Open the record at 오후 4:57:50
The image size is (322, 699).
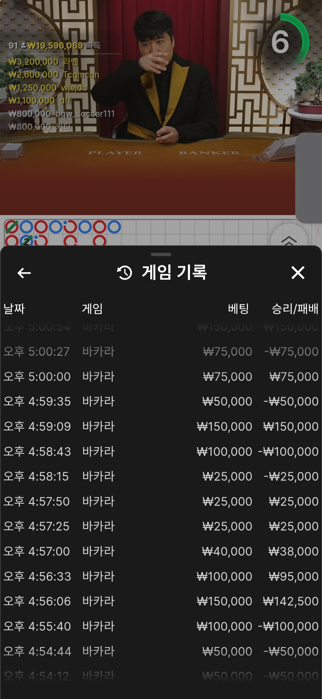161,502
